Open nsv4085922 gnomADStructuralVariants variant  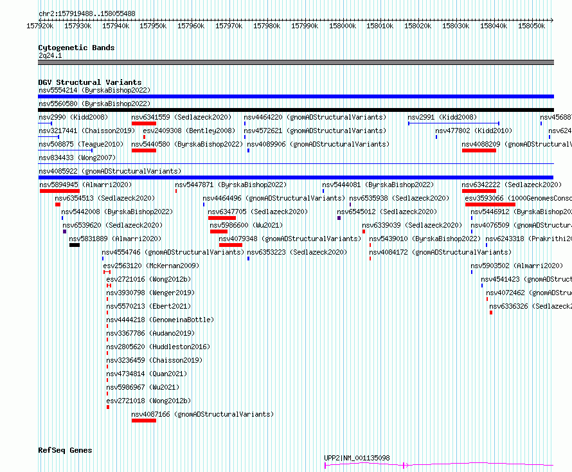tap(110, 171)
